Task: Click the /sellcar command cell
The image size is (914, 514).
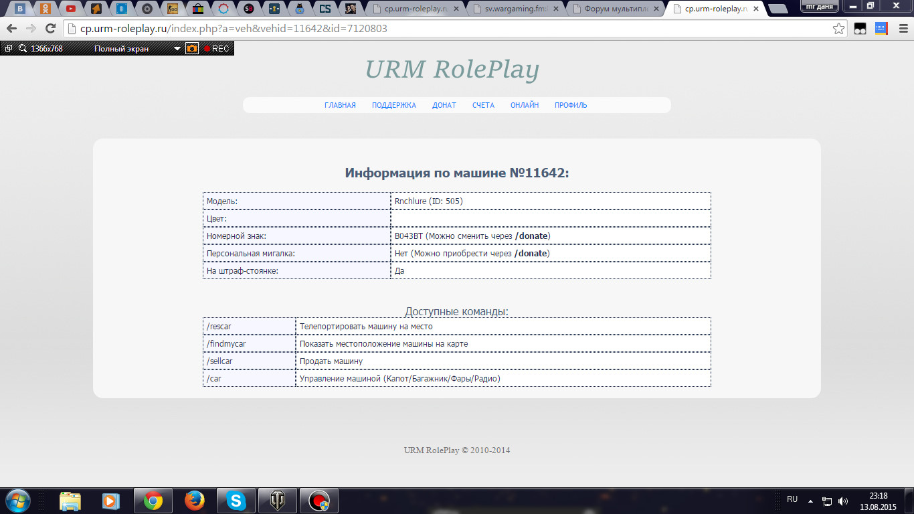Action: tap(250, 361)
